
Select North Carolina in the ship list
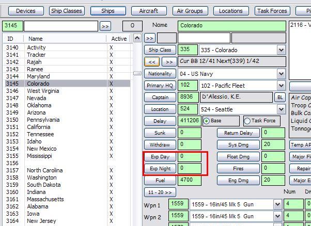67,170
